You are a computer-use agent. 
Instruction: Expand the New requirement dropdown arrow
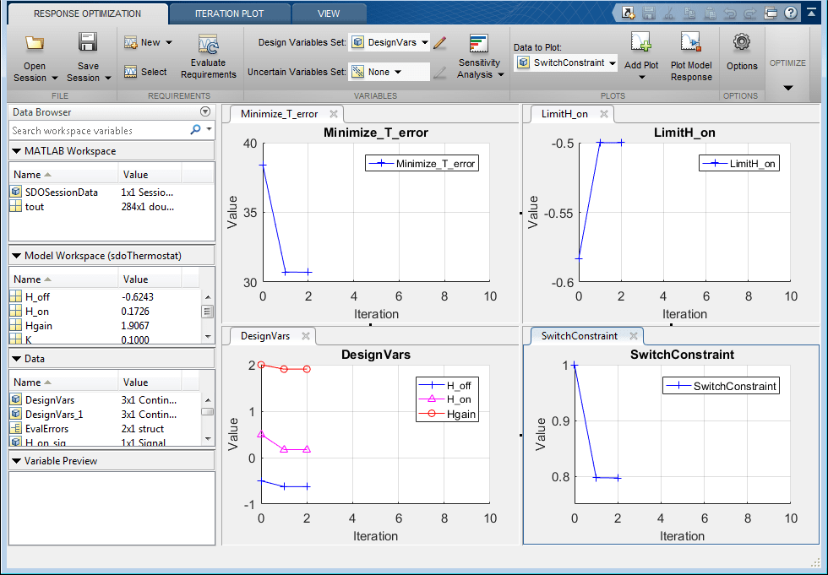pyautogui.click(x=169, y=42)
